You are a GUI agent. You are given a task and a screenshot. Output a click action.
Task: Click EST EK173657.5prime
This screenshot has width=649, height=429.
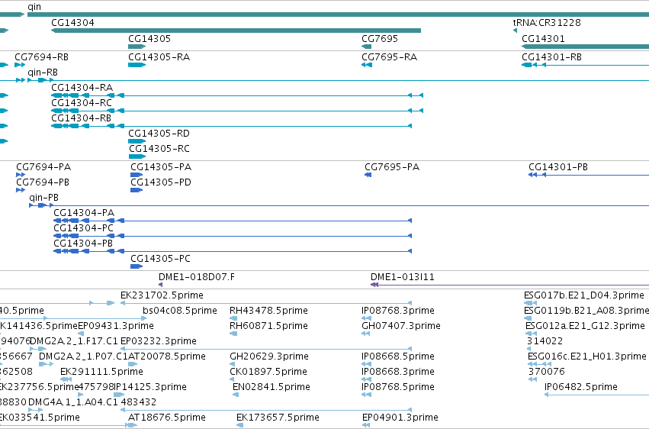(x=278, y=418)
